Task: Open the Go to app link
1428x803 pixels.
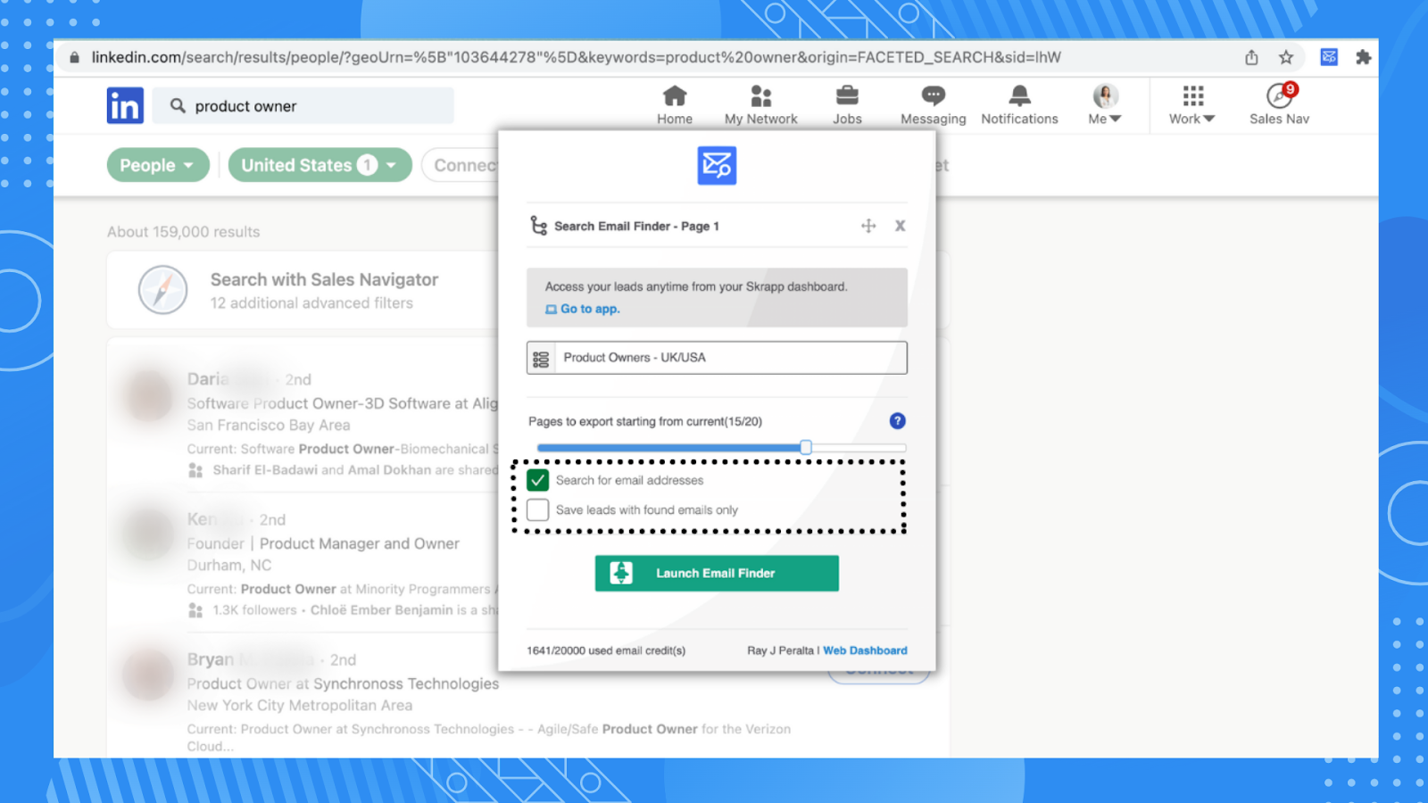Action: [x=582, y=309]
